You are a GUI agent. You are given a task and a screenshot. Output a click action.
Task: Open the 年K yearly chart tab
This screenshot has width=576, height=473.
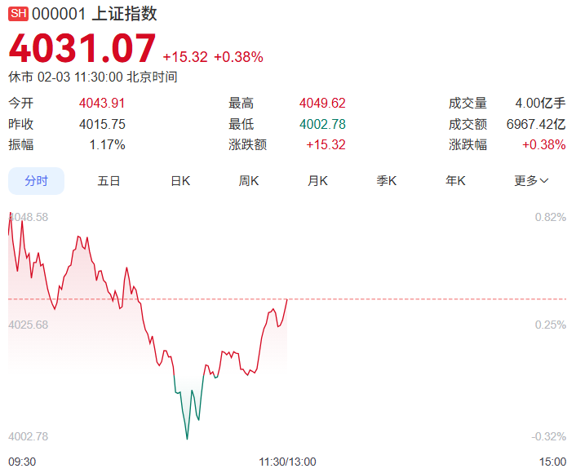(455, 181)
